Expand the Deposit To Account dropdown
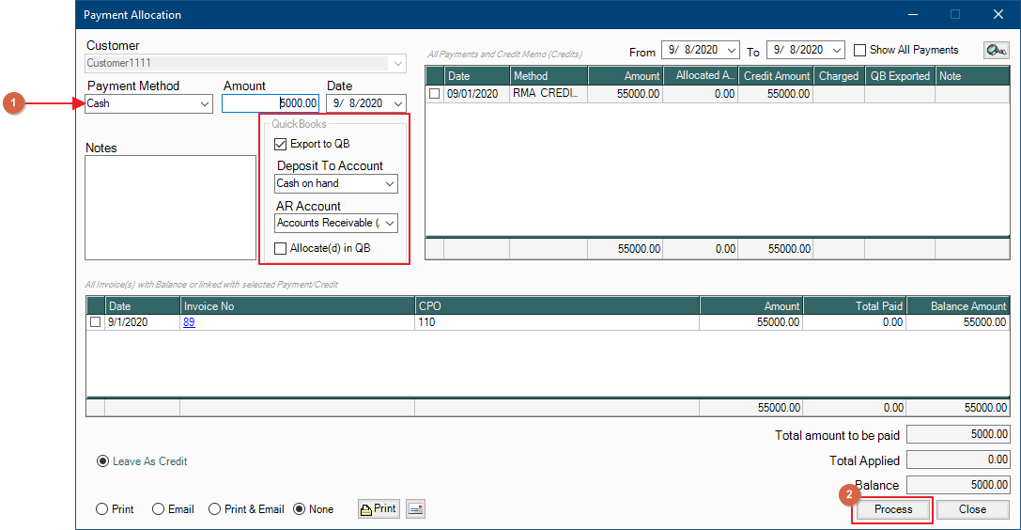The height and width of the screenshot is (530, 1021). [x=390, y=183]
